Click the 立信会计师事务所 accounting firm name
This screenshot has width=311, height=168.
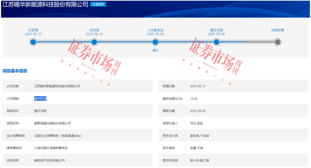click(58, 136)
